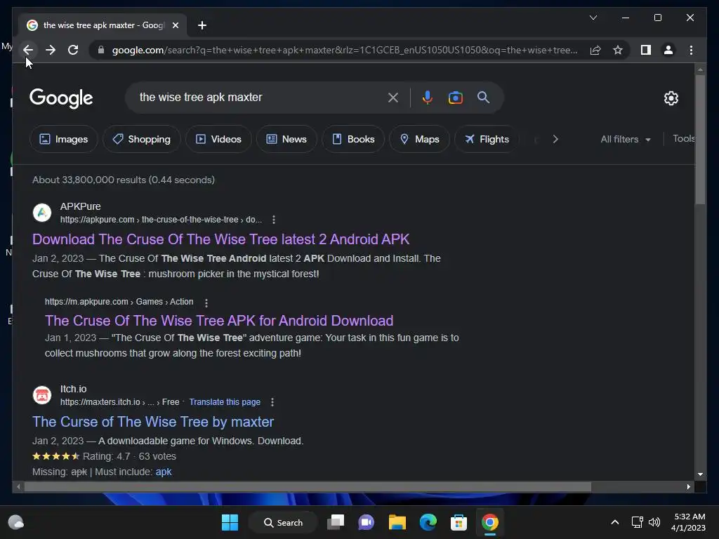
Task: Click the APKPure site favicon
Action: tap(42, 213)
